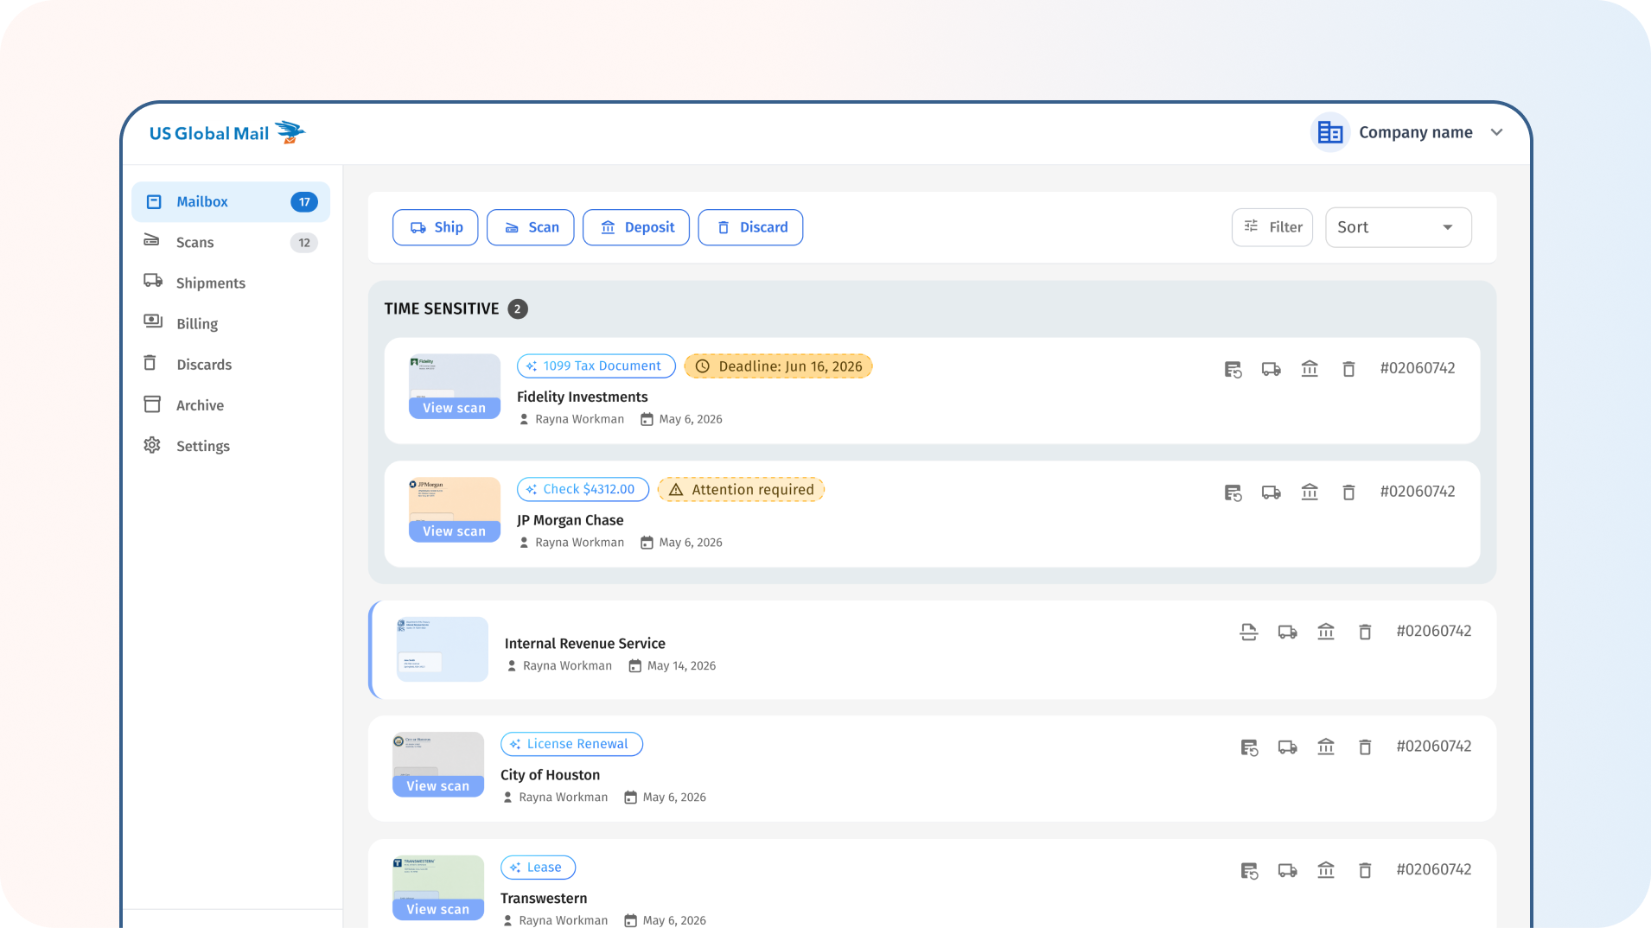Image resolution: width=1651 pixels, height=928 pixels.
Task: Click the US Global Mail logo
Action: tap(227, 133)
